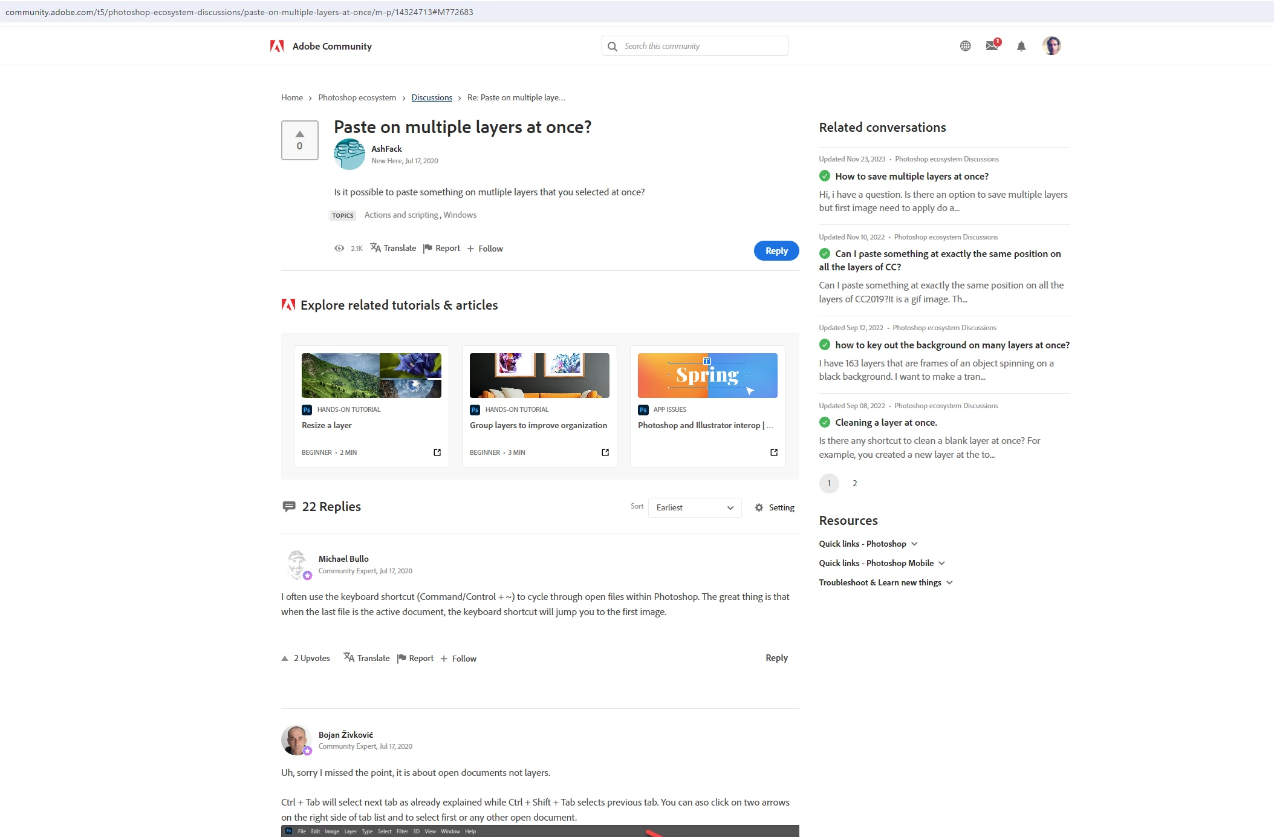Open external link icon on Group layers card
The height and width of the screenshot is (837, 1274).
[605, 452]
